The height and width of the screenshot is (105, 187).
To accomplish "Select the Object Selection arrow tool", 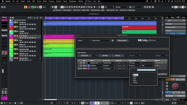I will click(62, 7).
